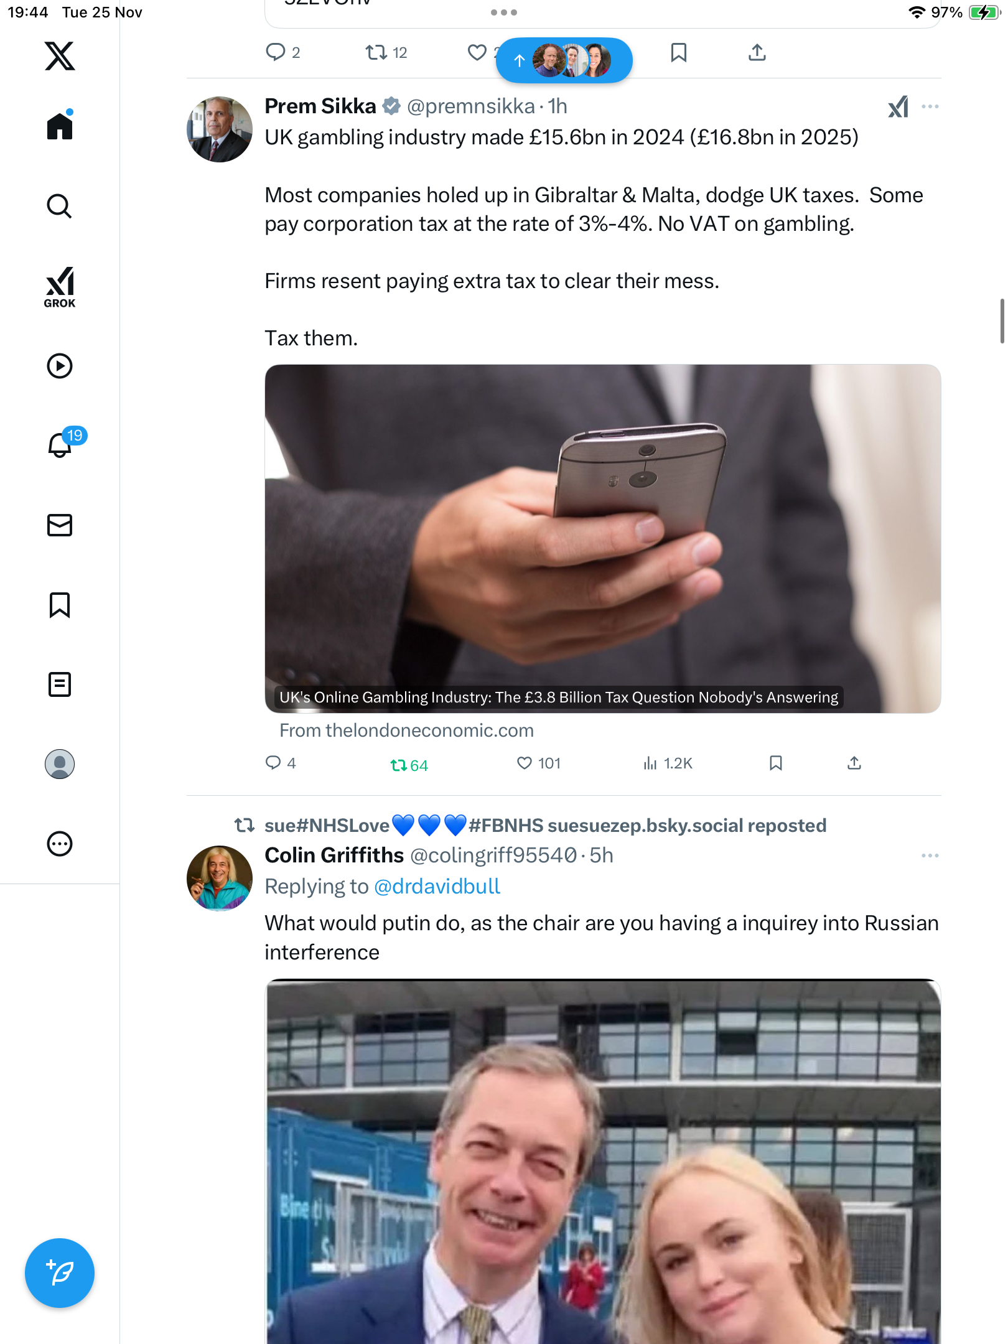Open Bookmarks in the sidebar
This screenshot has height=1344, width=1008.
(60, 605)
